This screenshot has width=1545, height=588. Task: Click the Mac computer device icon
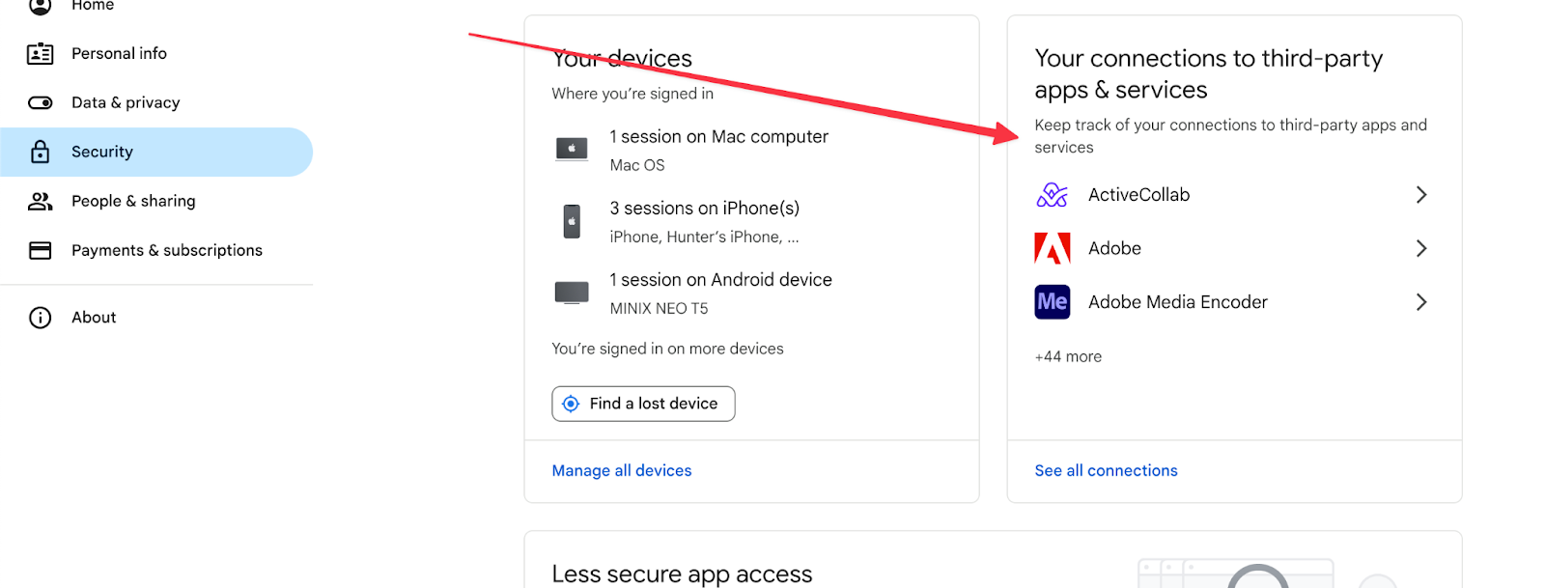pyautogui.click(x=572, y=150)
